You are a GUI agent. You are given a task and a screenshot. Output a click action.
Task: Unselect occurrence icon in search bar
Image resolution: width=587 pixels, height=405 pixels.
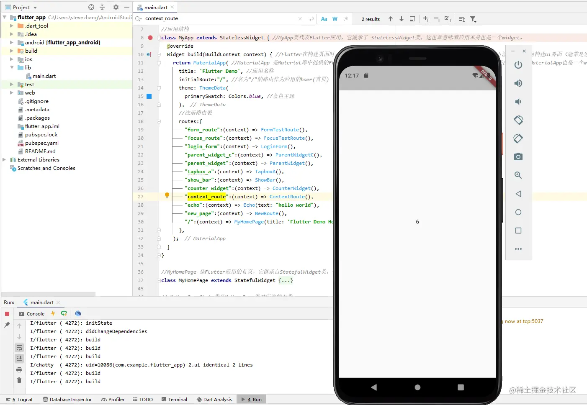[x=437, y=19]
